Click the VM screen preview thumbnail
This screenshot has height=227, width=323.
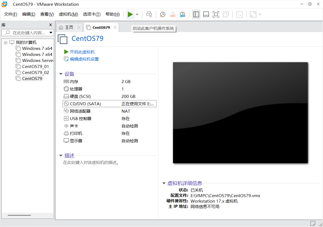pos(240,113)
